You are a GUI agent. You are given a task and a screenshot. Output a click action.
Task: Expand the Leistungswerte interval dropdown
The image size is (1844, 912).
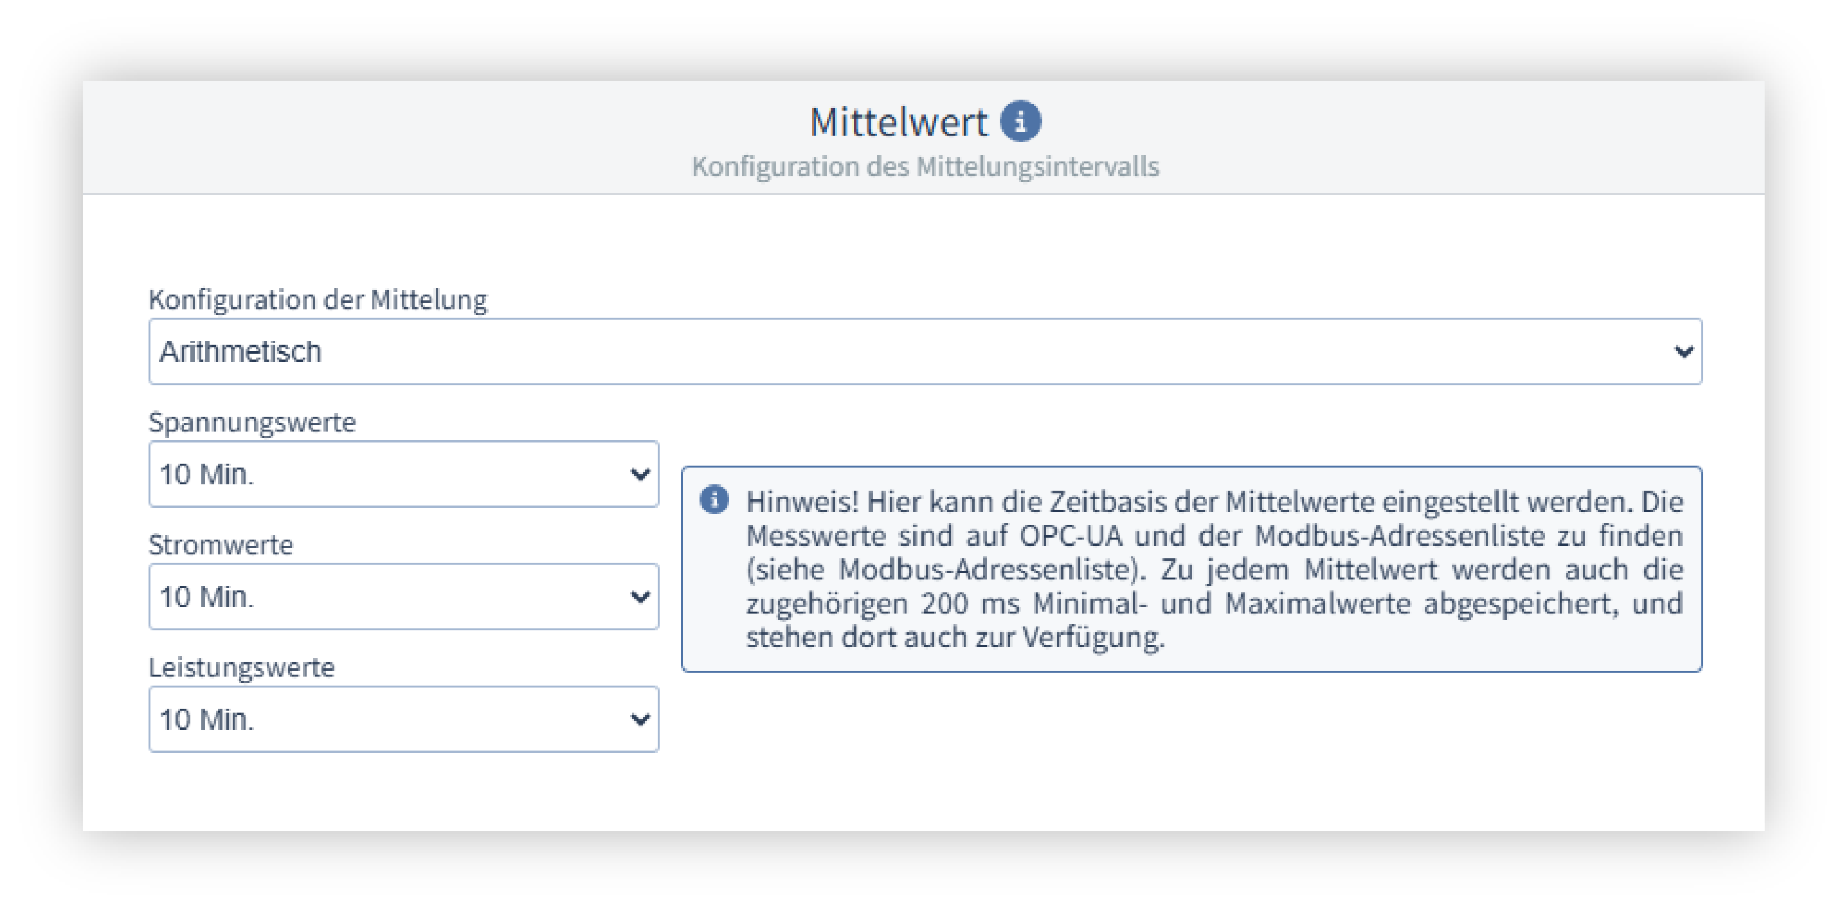click(x=403, y=718)
